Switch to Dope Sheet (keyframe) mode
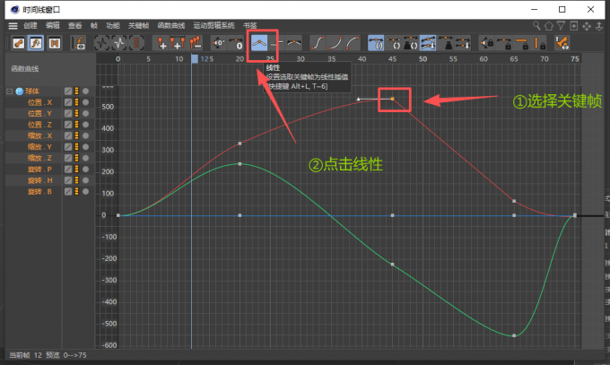 tap(17, 42)
